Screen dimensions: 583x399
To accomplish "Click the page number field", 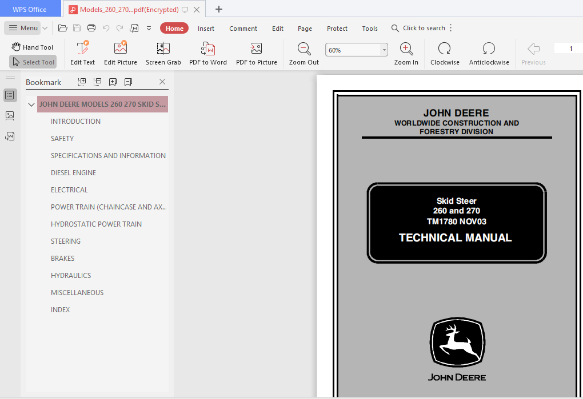I will click(569, 49).
